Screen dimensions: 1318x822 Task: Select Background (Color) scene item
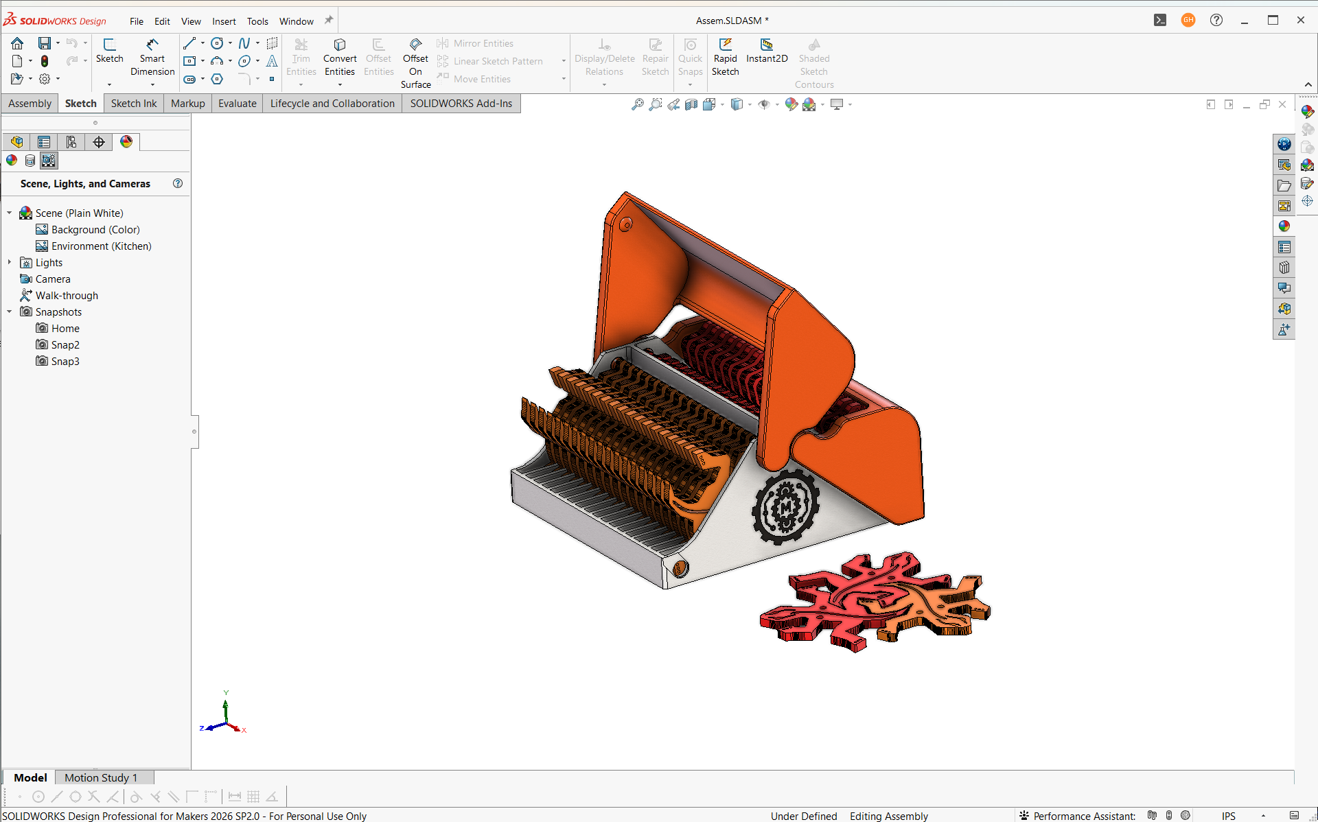point(95,230)
